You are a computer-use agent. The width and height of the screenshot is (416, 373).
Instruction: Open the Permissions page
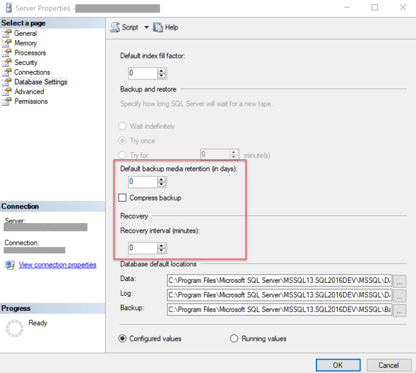[31, 101]
